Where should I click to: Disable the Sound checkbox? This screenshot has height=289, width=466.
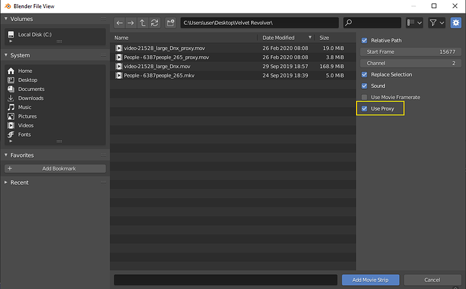[x=365, y=86]
